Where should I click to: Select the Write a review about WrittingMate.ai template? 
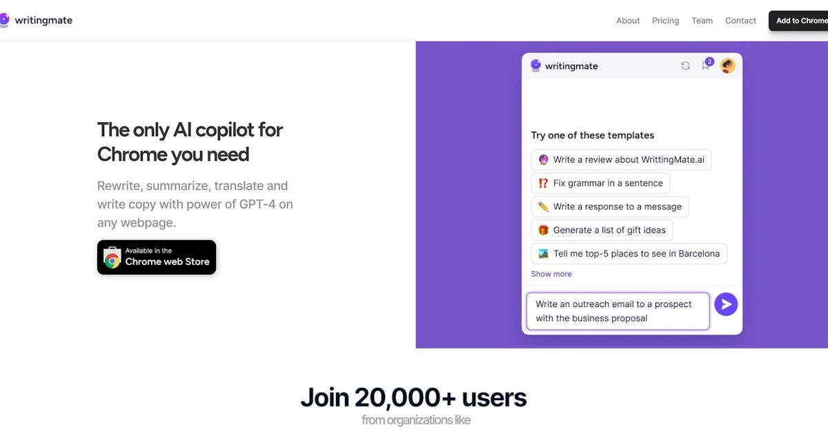click(x=622, y=159)
